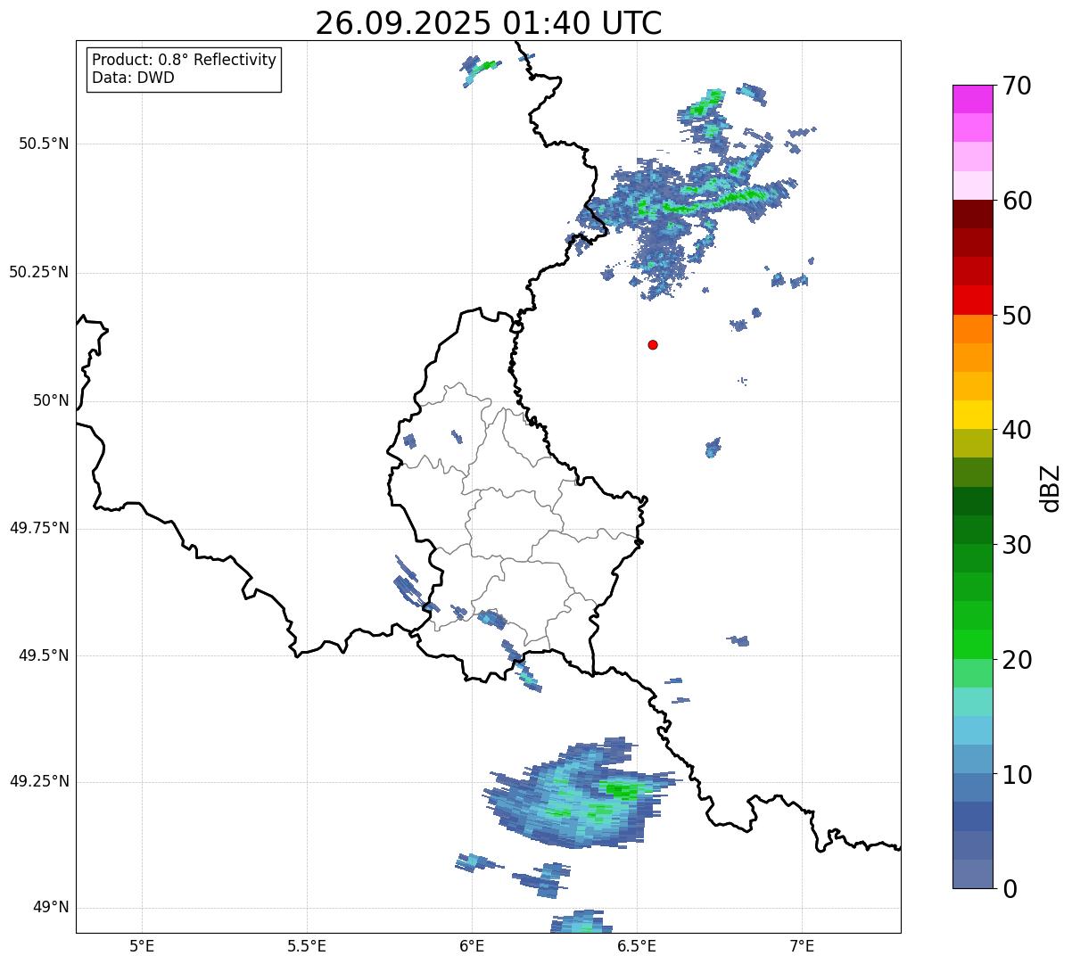Click the 70 tick on colorbar
The height and width of the screenshot is (964, 1072).
(1016, 86)
